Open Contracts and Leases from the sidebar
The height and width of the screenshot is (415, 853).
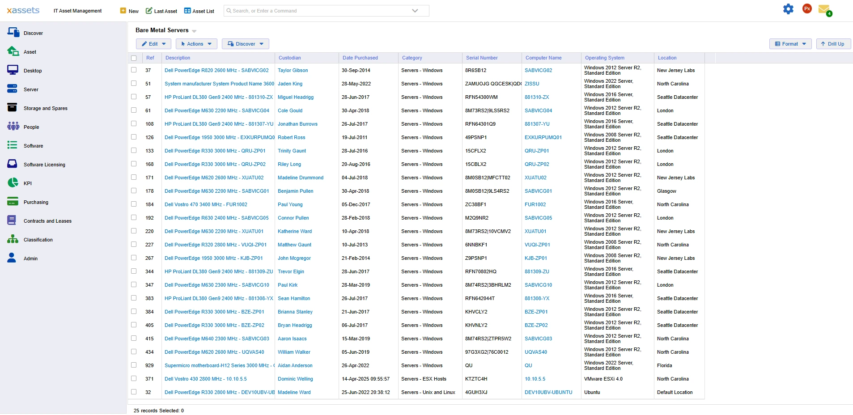tap(47, 220)
